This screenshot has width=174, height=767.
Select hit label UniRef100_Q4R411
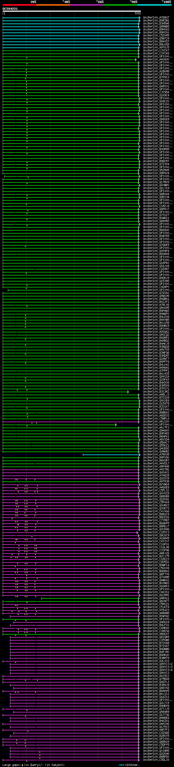(156, 598)
